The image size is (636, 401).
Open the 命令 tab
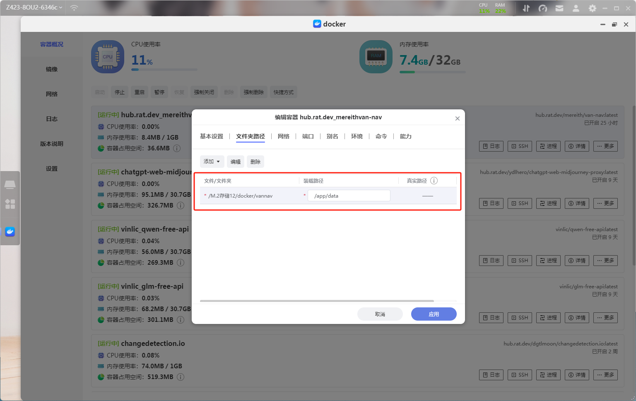pyautogui.click(x=381, y=136)
